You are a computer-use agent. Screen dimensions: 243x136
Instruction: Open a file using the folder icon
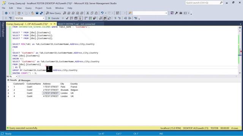[33, 13]
